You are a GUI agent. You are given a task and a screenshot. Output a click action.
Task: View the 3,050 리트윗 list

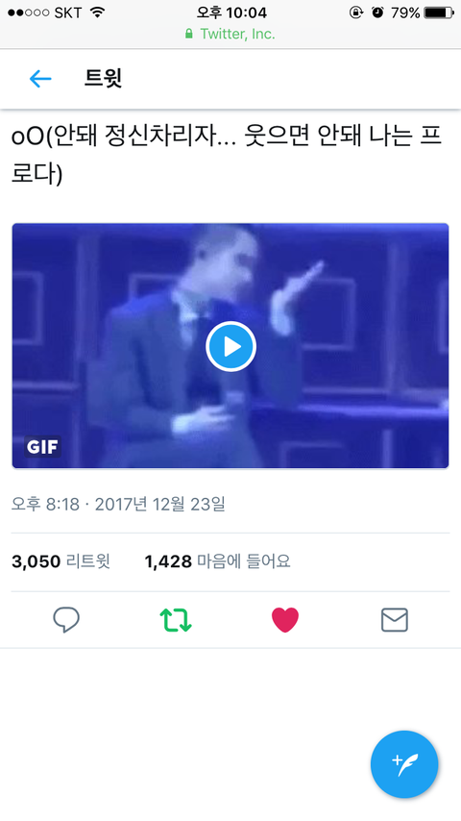tap(61, 561)
